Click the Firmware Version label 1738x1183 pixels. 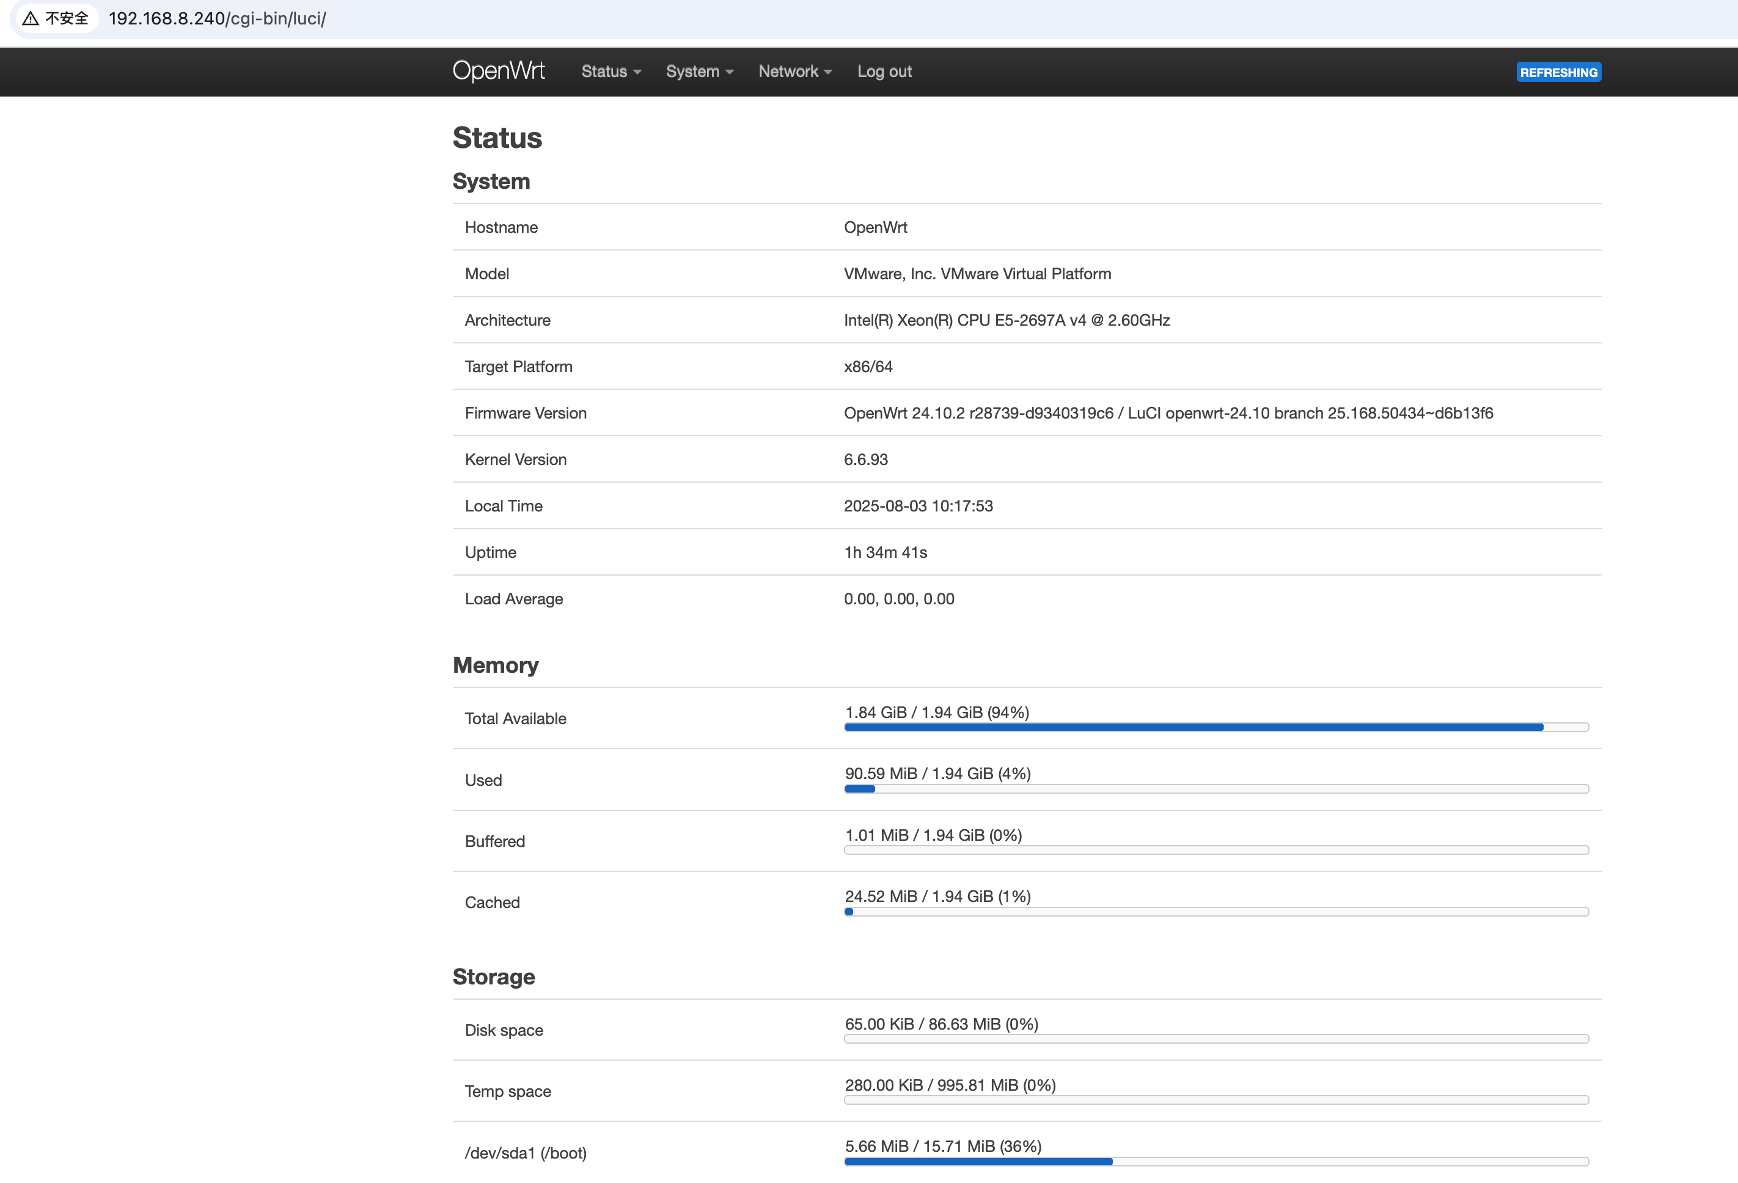pos(526,413)
